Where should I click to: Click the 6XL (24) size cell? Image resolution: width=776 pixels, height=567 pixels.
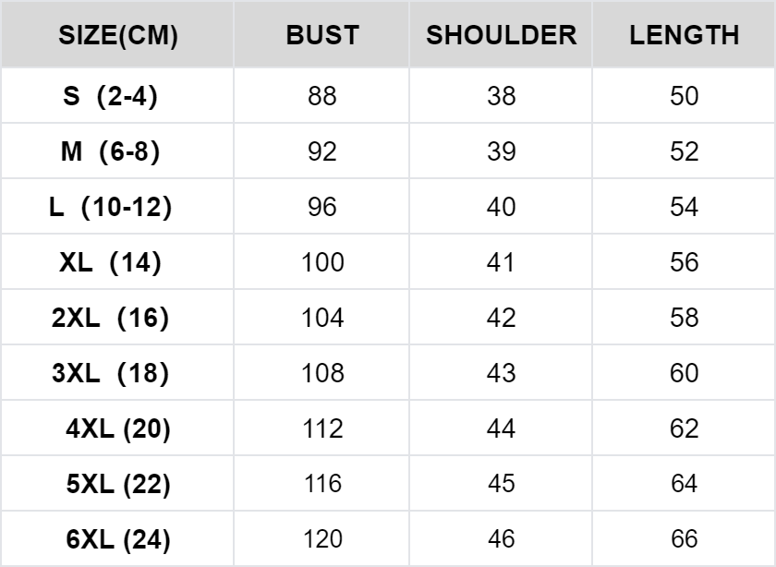[118, 539]
